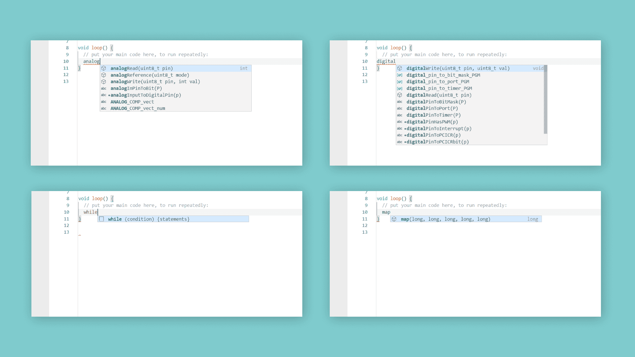Click the fold brace after void loop() top-right
The width and height of the screenshot is (635, 357).
tap(411, 48)
